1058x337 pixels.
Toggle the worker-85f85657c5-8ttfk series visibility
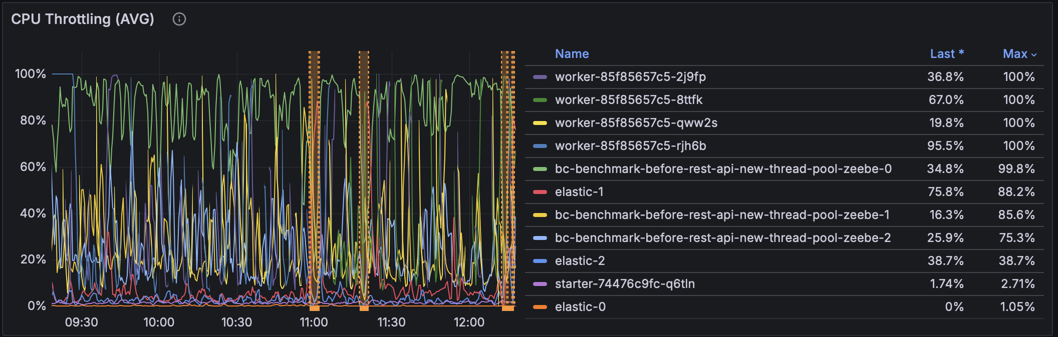click(628, 100)
